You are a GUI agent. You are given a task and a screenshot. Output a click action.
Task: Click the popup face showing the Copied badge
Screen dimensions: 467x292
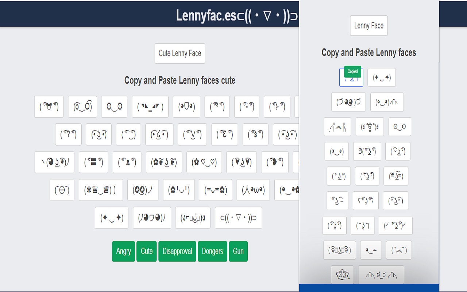(x=351, y=77)
